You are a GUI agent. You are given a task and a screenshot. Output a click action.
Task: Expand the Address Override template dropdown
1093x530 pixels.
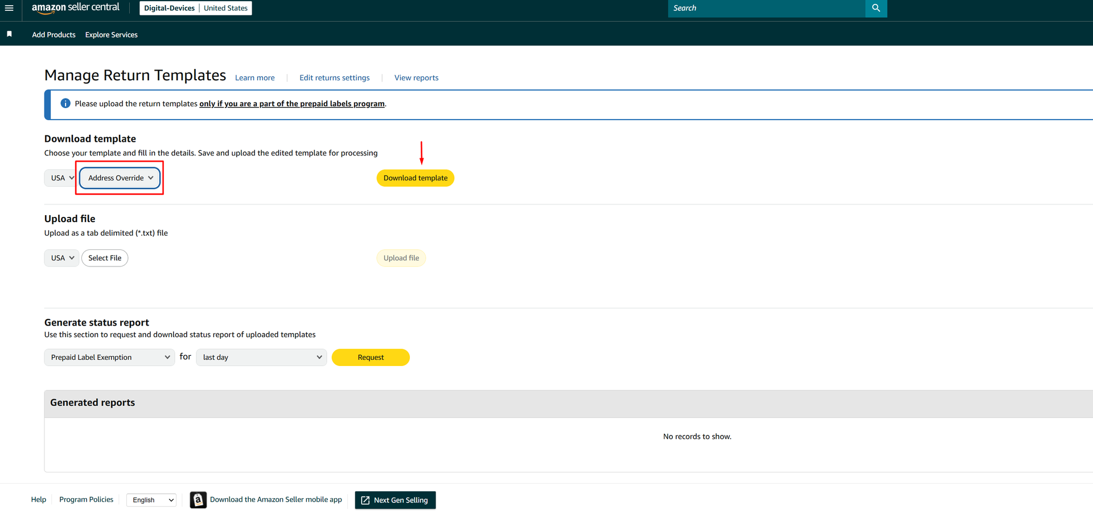pos(120,178)
